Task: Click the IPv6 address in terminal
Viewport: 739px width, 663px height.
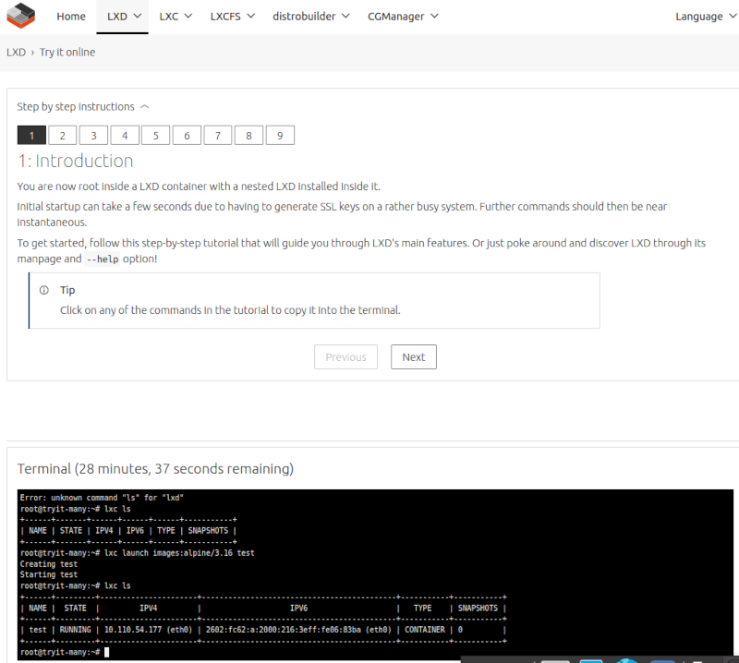Action: click(284, 630)
